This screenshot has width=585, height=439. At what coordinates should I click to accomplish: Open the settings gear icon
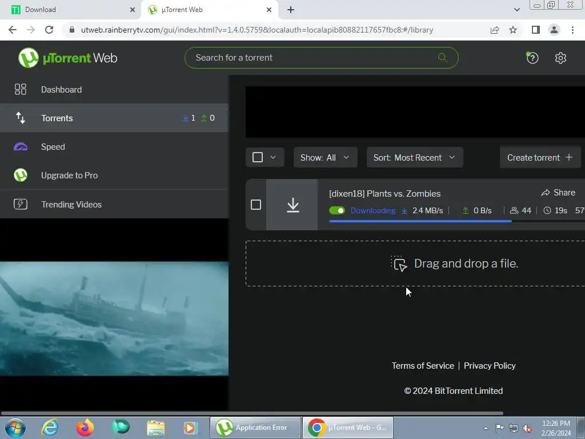[x=560, y=58]
